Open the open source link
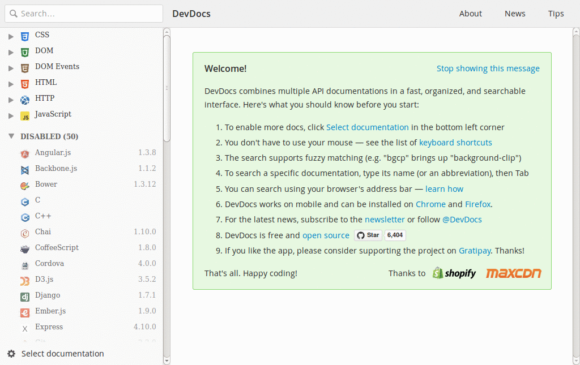Image resolution: width=580 pixels, height=365 pixels. coord(326,235)
